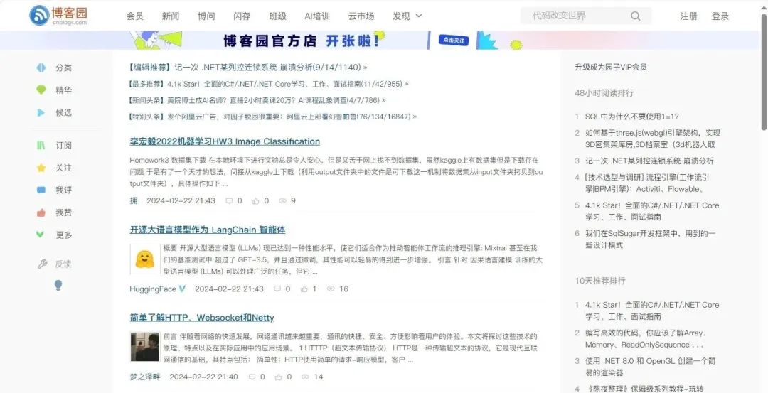Screen dimensions: 768x393
Task: Select the 精华 icon in sidebar
Action: coord(41,90)
